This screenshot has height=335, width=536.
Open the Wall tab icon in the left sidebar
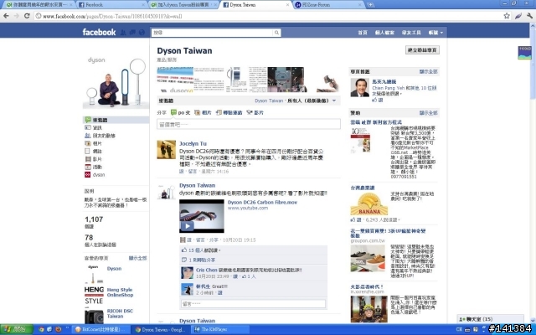pos(88,120)
